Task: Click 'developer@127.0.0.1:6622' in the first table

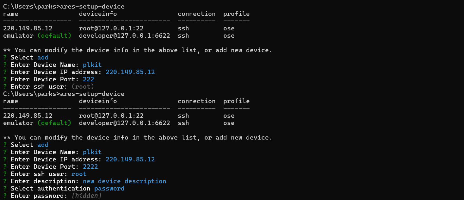Action: (124, 35)
